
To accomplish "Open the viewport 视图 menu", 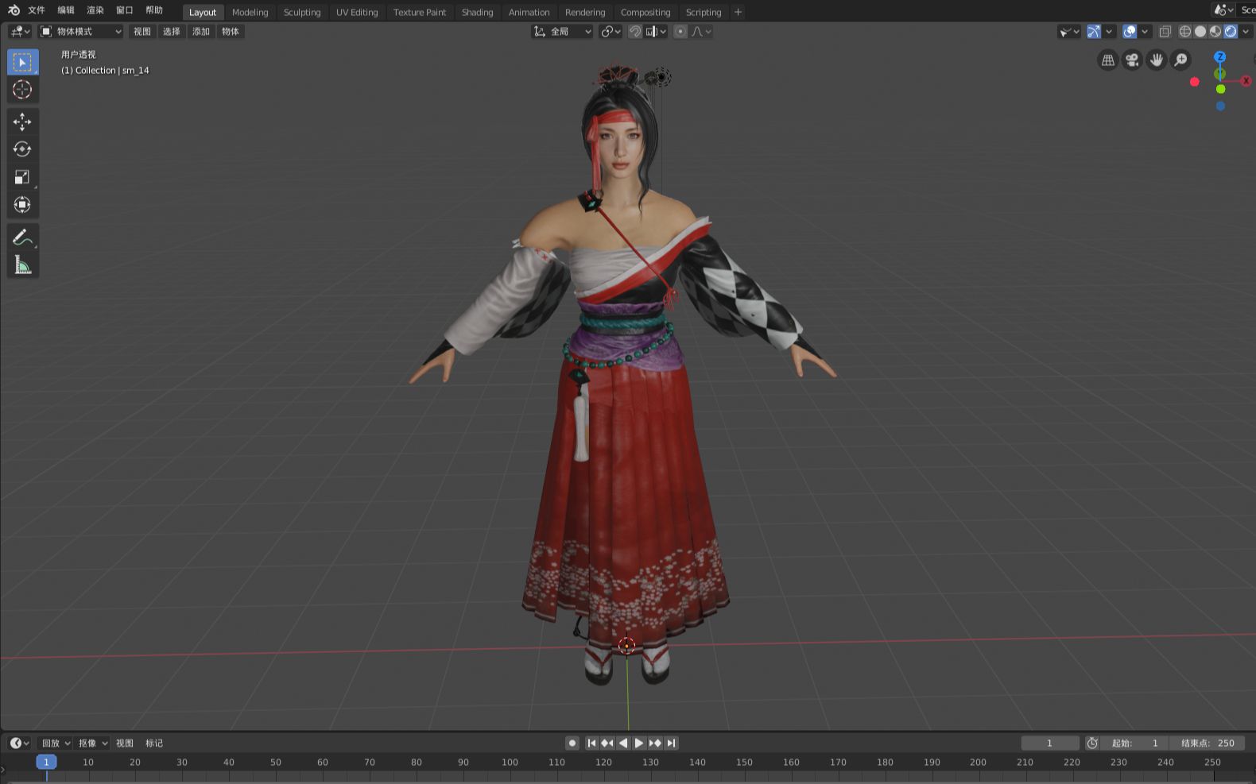I will 142,32.
